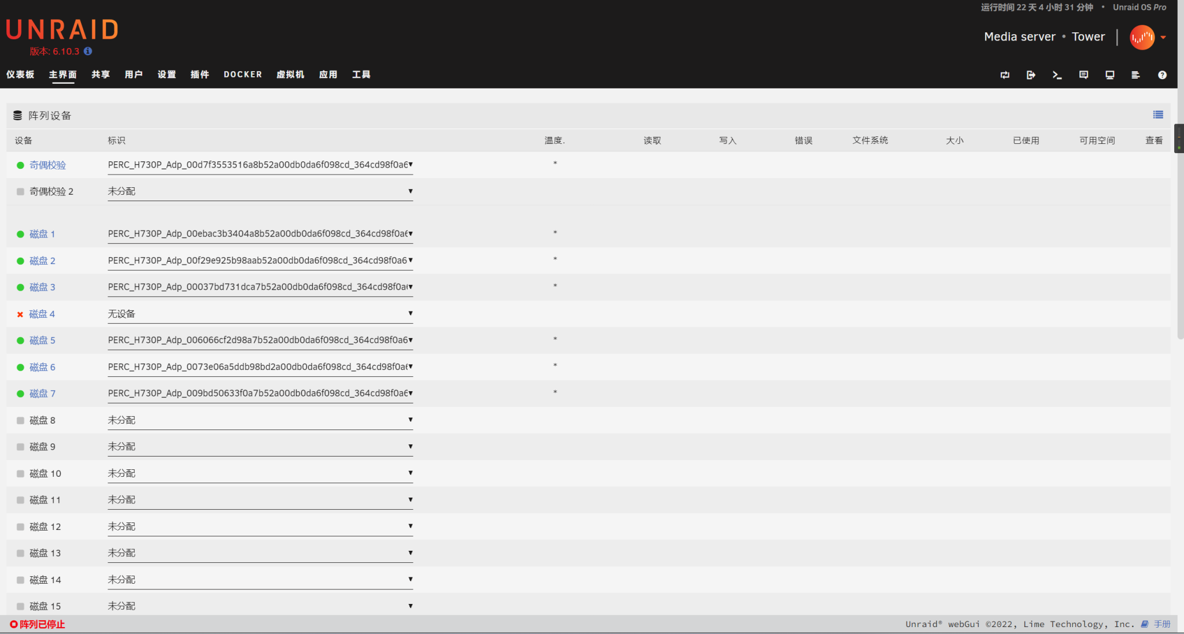
Task: Click the red X status for 磁盘 4
Action: point(20,314)
